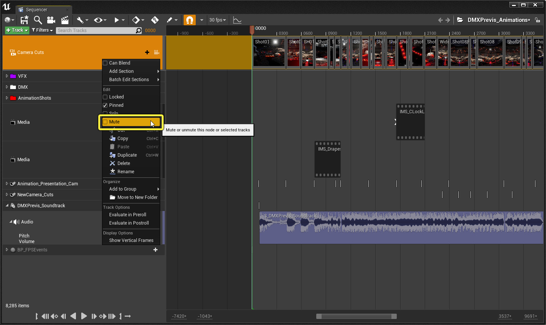Select the Find in Content Browser magnifier icon
This screenshot has width=546, height=325.
click(37, 20)
